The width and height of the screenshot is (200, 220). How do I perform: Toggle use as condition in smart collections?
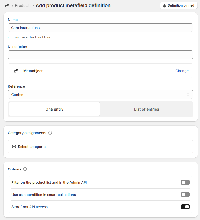185,195
